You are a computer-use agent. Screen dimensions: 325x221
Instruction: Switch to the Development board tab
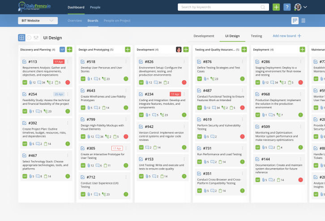coord(204,36)
